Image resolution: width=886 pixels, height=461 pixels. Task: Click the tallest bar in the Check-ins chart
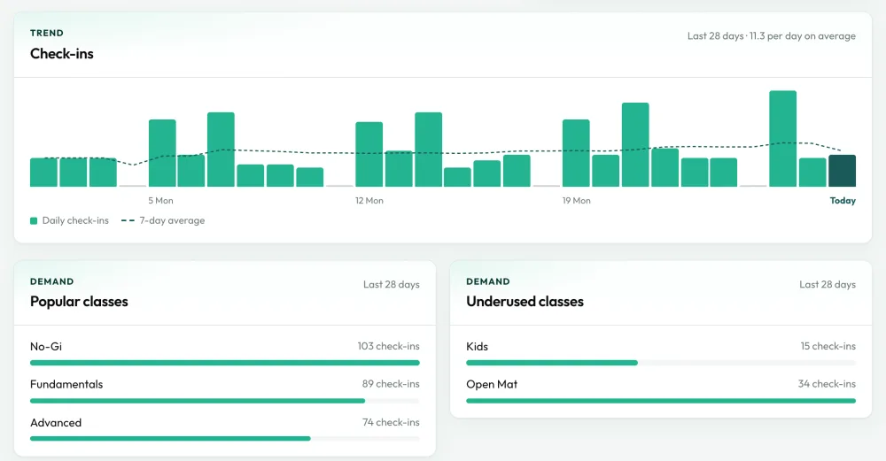[x=782, y=139]
